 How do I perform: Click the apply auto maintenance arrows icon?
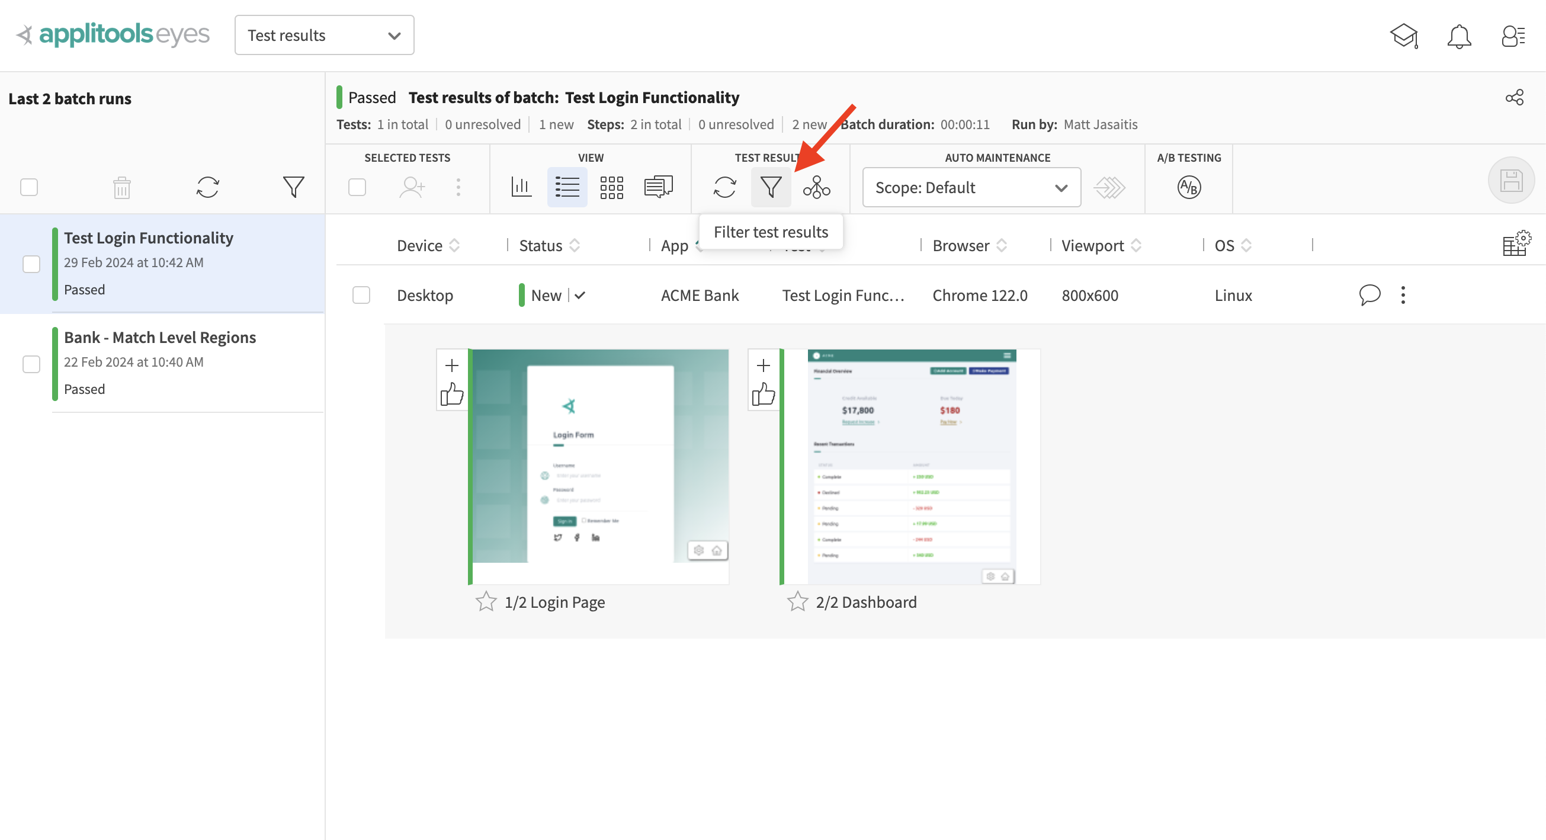tap(1109, 187)
